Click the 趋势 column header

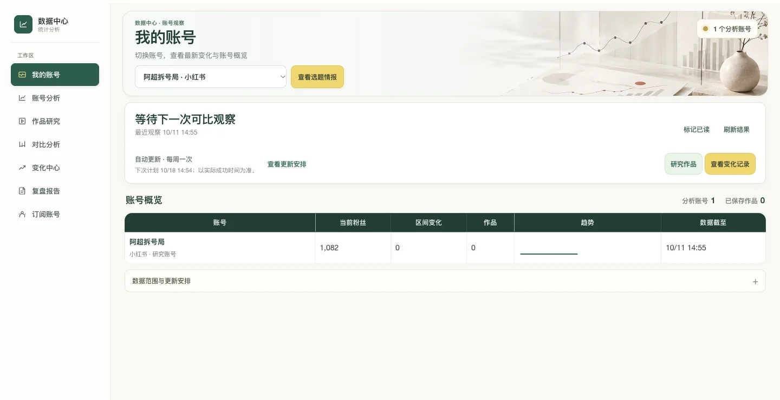pos(588,223)
